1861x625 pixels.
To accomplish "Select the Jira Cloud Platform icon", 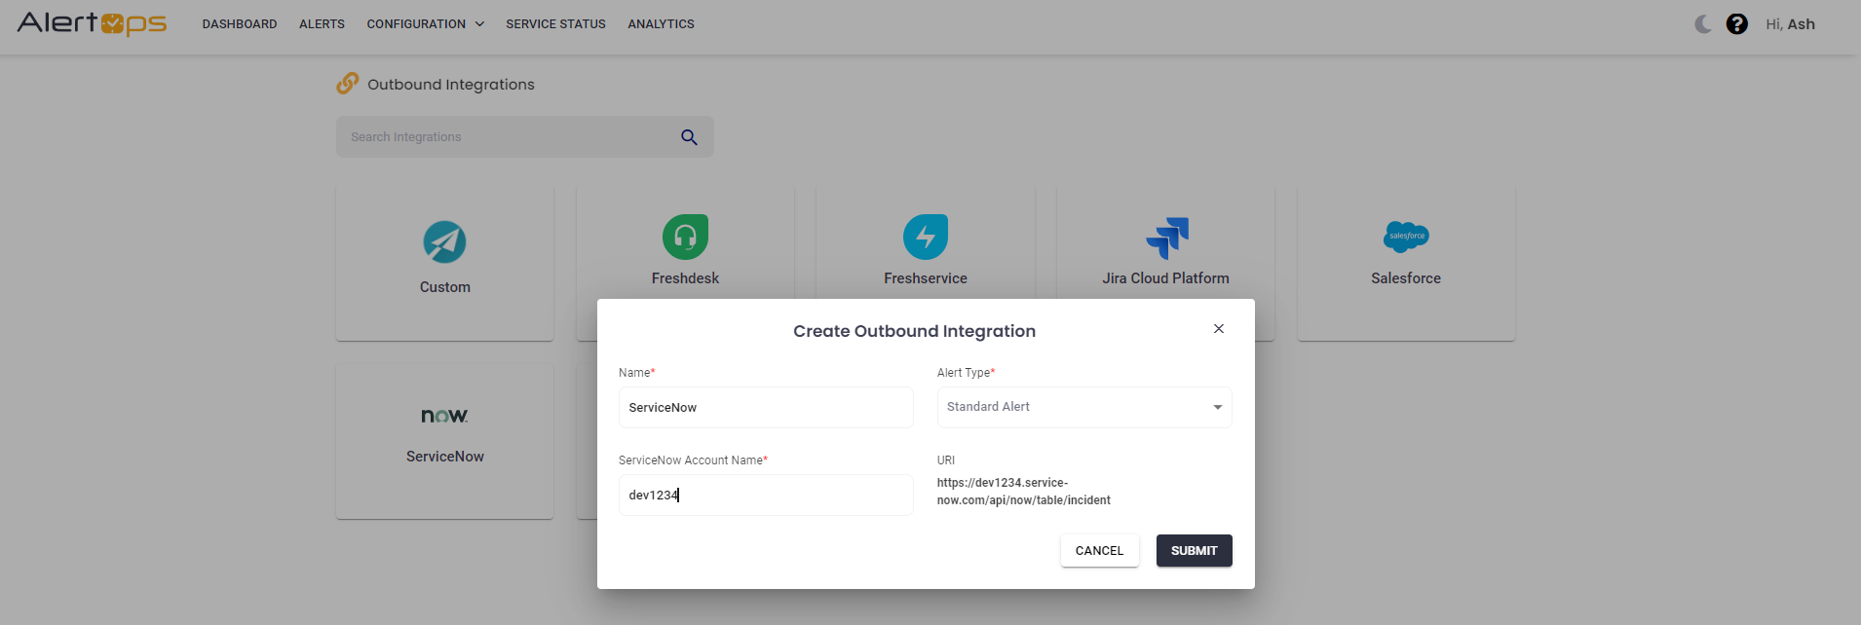I will (x=1166, y=238).
